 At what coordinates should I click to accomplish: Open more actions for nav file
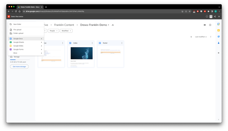(x=63, y=43)
